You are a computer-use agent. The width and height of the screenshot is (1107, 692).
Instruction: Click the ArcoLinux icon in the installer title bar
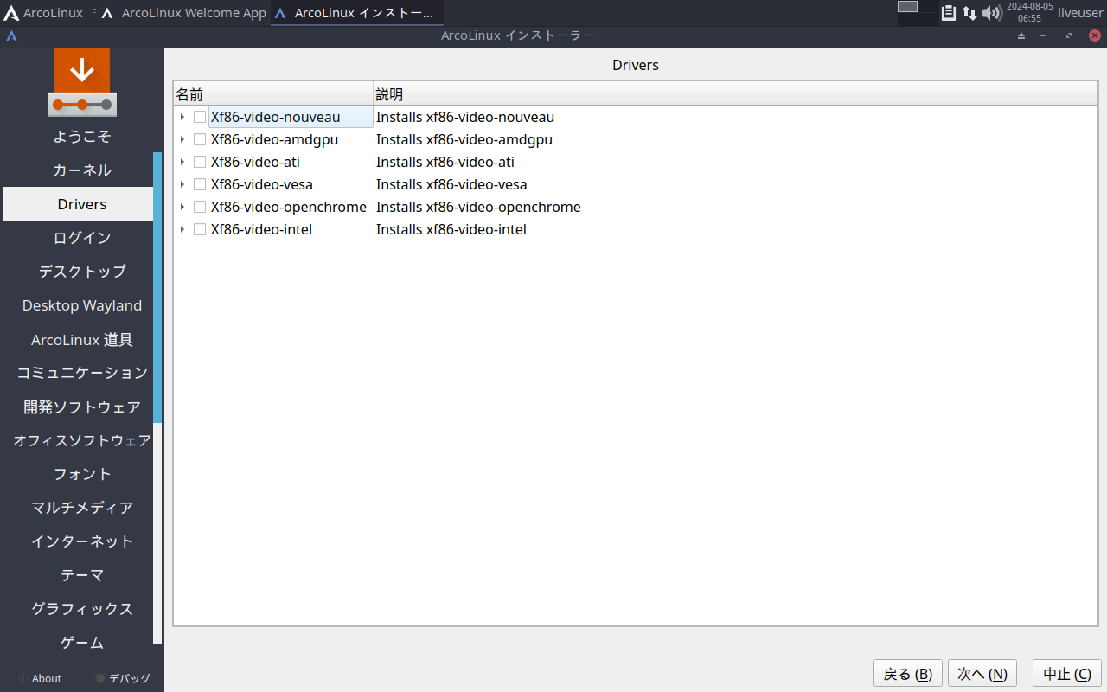click(12, 35)
